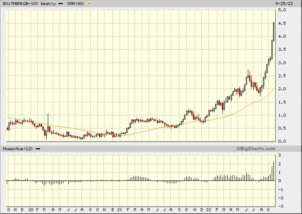Screen dimensions: 302x214
Task: Click the latest candlestick near 4.5
Action: pyautogui.click(x=274, y=31)
